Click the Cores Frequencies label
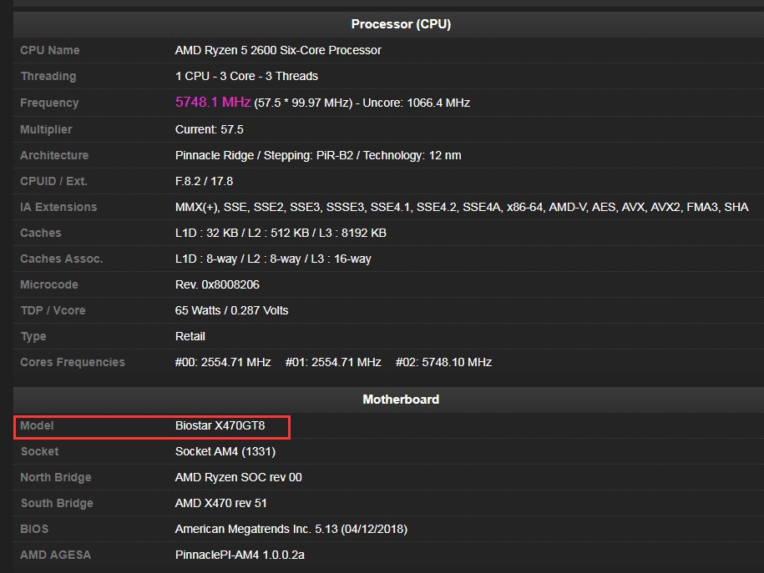 coord(72,362)
